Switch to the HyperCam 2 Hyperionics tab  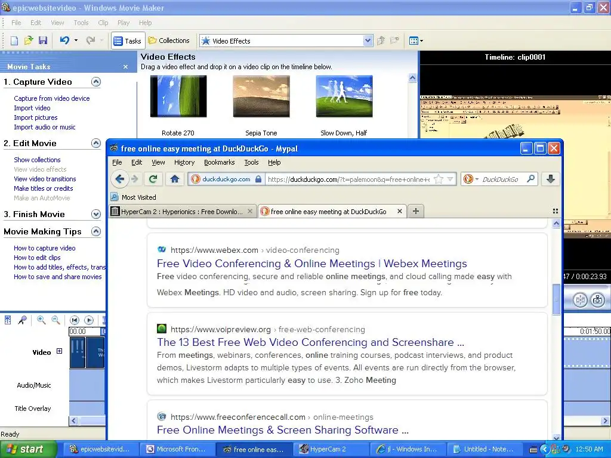(181, 212)
